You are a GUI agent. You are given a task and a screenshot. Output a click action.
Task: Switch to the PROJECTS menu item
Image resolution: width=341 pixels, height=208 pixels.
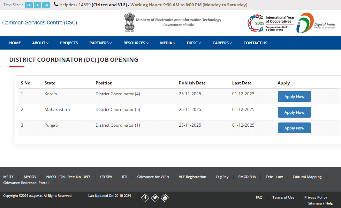tap(69, 43)
